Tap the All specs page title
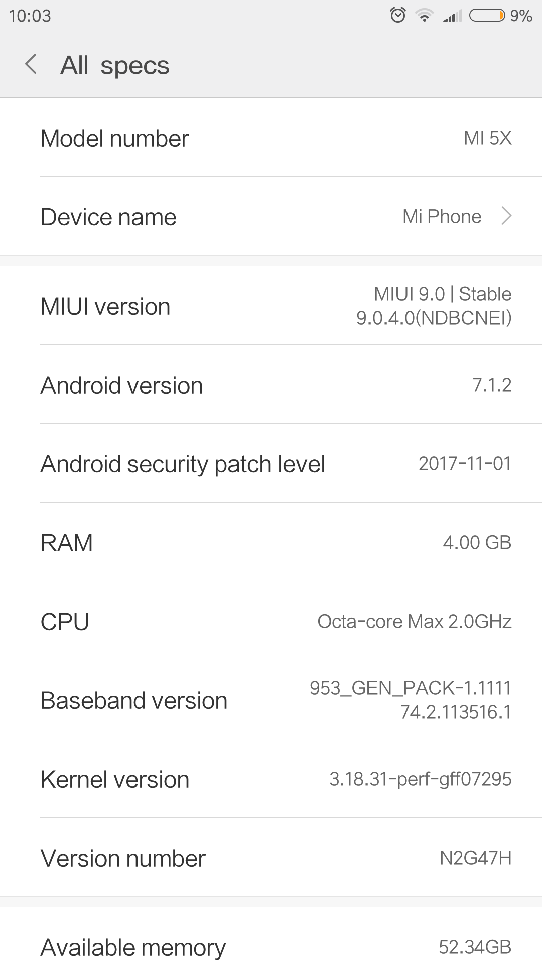This screenshot has height=964, width=542. pyautogui.click(x=115, y=65)
